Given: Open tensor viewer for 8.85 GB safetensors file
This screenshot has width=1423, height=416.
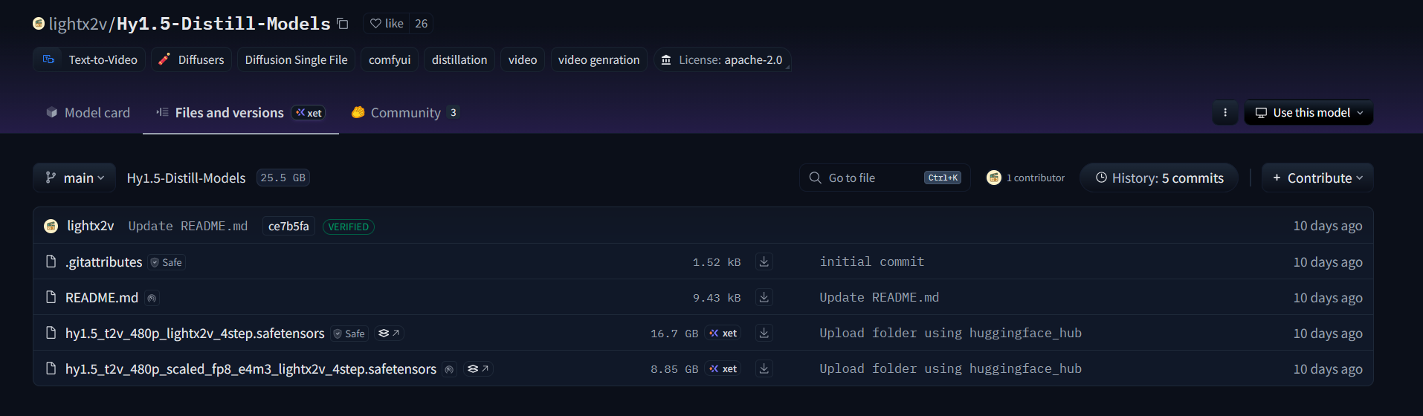Looking at the screenshot, I should pos(478,369).
